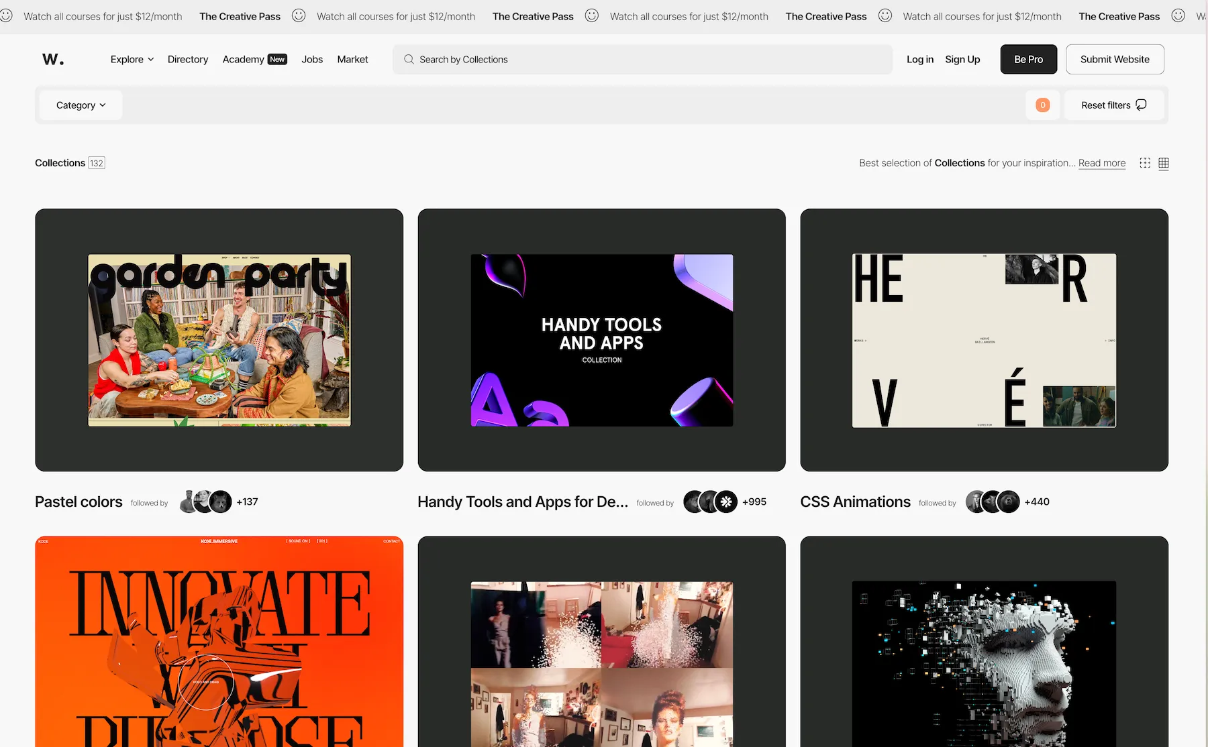
Task: Click the Pastel colors follower avatars
Action: click(x=206, y=502)
